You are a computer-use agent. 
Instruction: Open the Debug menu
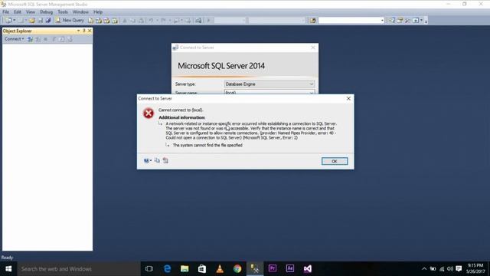pyautogui.click(x=46, y=12)
